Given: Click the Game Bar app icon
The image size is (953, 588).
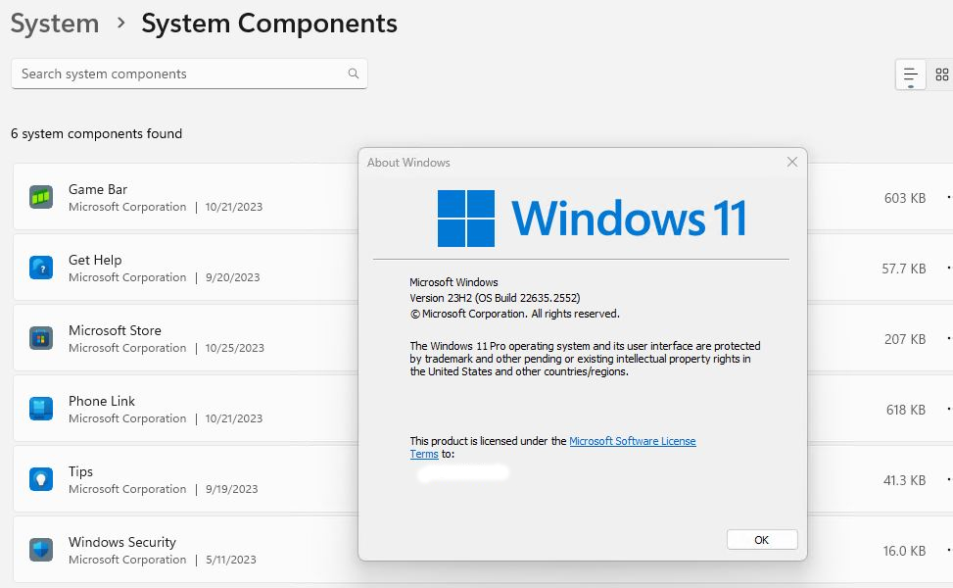Looking at the screenshot, I should [x=40, y=197].
